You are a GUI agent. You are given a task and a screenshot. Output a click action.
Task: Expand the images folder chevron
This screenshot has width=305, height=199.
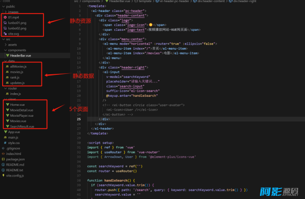coord(6,12)
